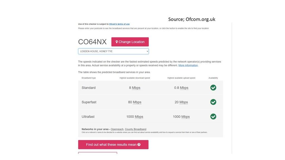Click the map pin icon beside Change Location

click(x=117, y=42)
